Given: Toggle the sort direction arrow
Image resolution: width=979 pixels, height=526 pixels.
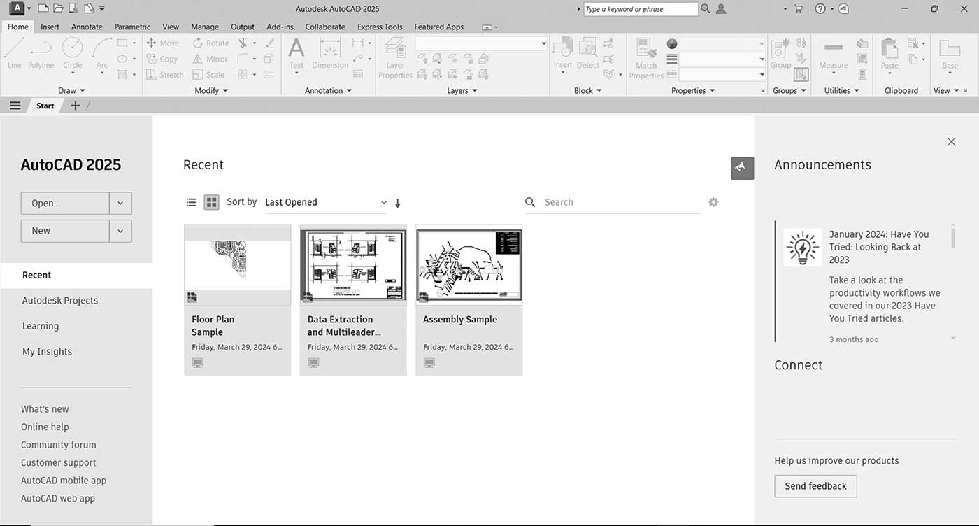Looking at the screenshot, I should 398,203.
